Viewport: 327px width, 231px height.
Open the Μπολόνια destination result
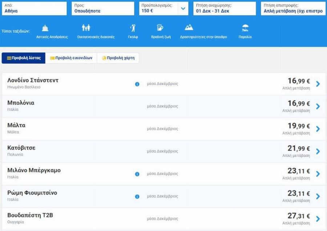(x=21, y=103)
